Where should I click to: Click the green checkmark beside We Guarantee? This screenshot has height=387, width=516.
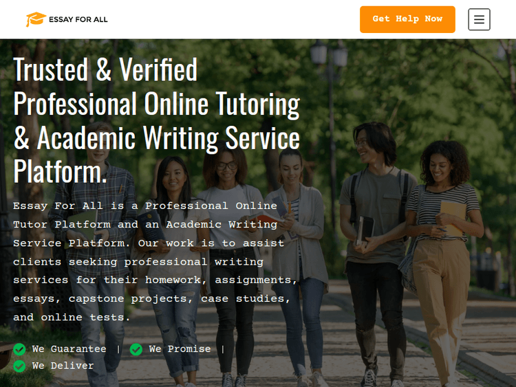[x=19, y=349]
